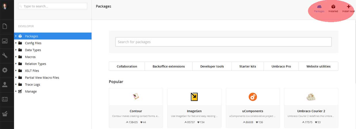Select the Umbraco Pro category tab

(281, 66)
